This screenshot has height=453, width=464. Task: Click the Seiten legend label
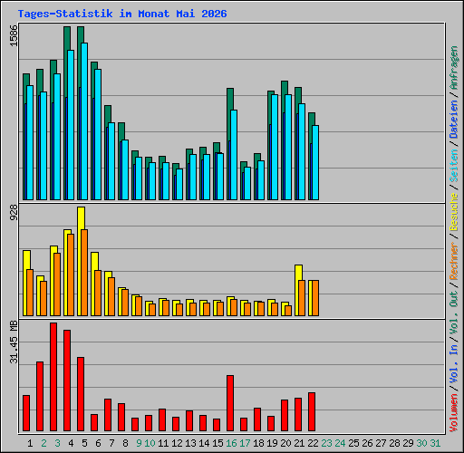coord(454,166)
